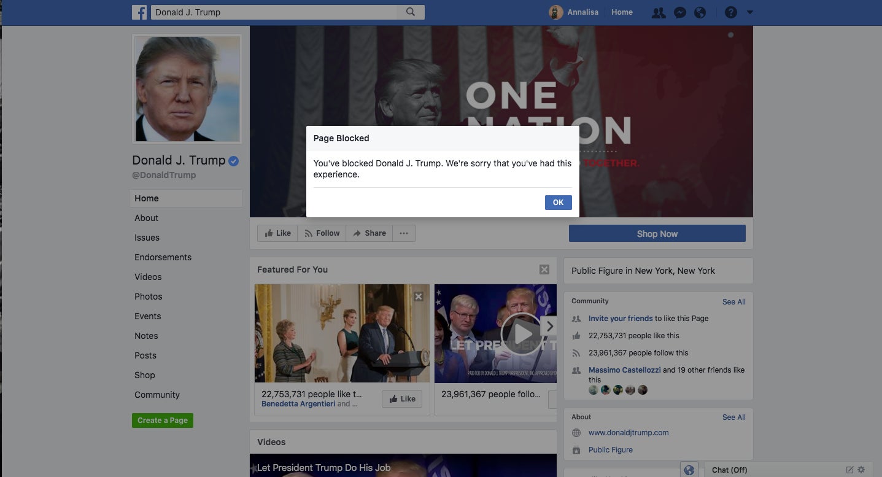The height and width of the screenshot is (477, 882).
Task: Click the Facebook logo icon
Action: click(139, 12)
